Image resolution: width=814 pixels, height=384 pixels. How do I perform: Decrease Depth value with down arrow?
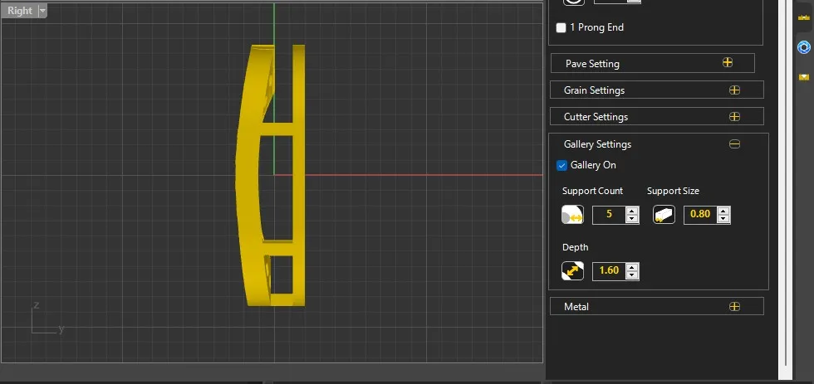click(632, 275)
